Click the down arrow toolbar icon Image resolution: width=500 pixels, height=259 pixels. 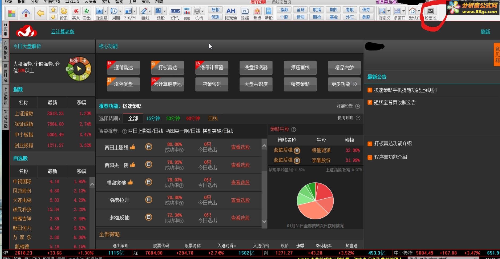click(53, 17)
